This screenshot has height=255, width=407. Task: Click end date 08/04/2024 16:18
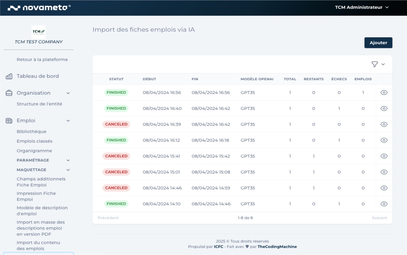click(x=210, y=140)
